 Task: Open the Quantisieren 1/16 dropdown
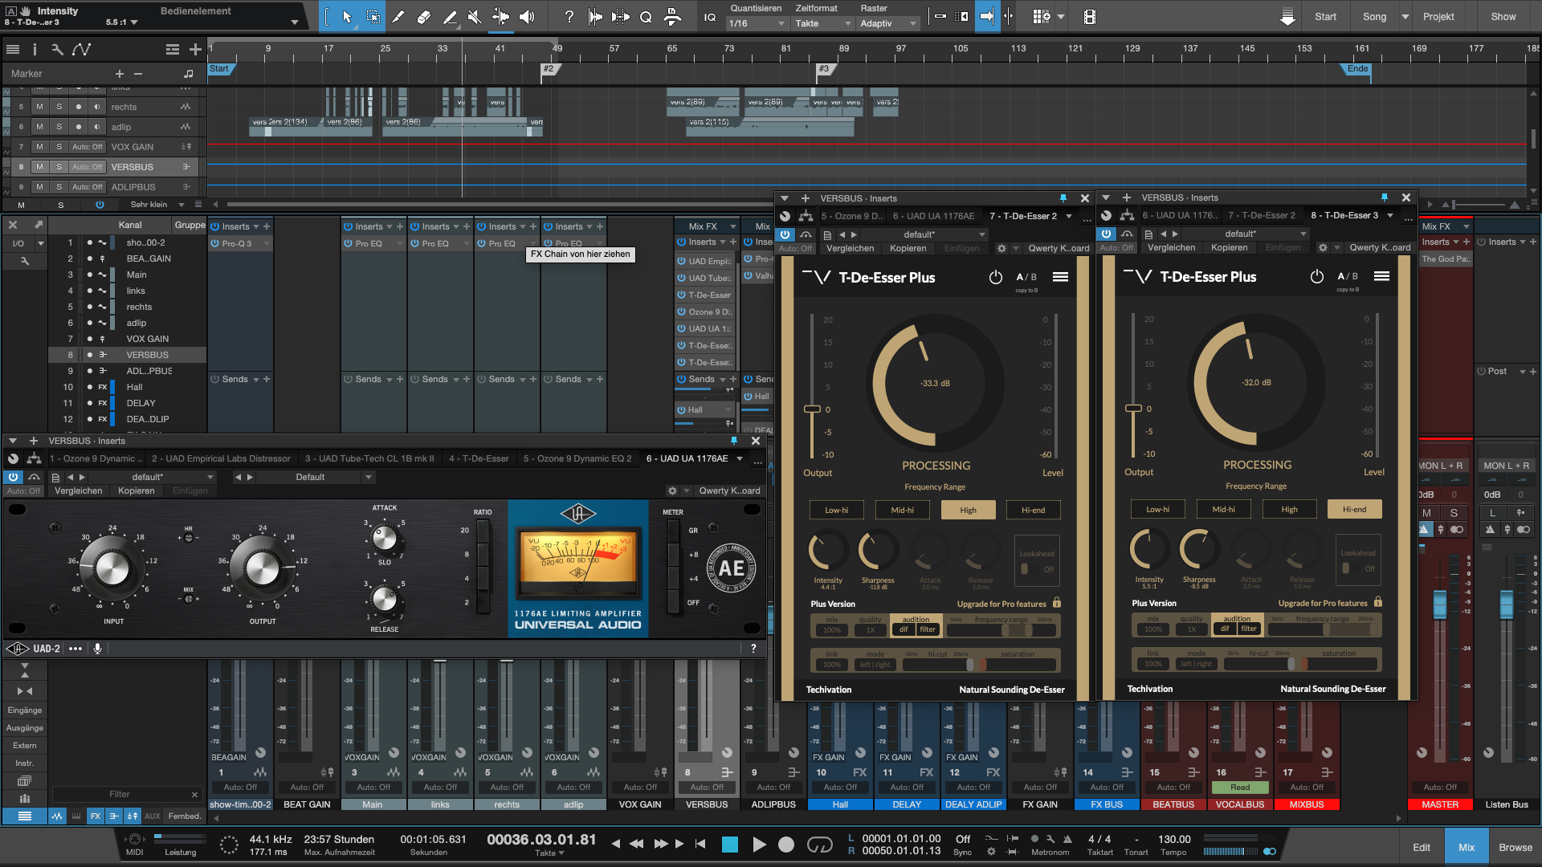pos(756,24)
